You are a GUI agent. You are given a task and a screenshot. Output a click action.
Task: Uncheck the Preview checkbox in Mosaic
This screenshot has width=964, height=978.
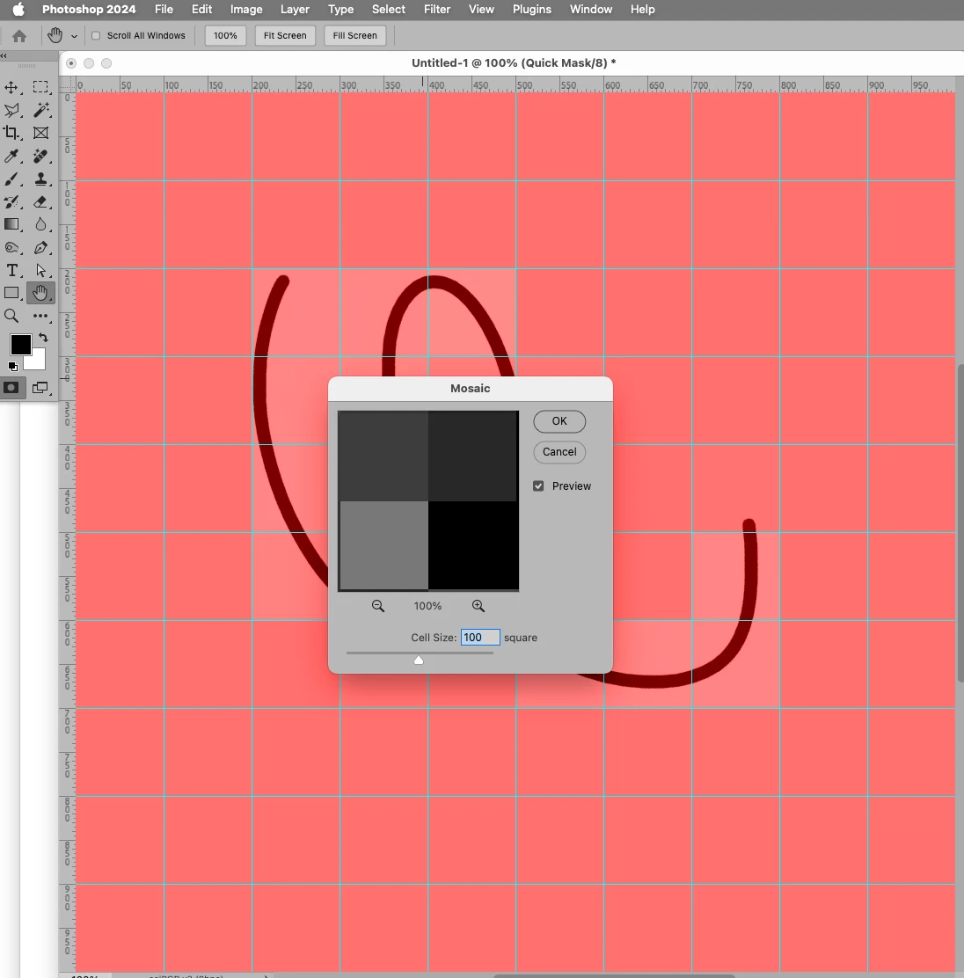538,485
